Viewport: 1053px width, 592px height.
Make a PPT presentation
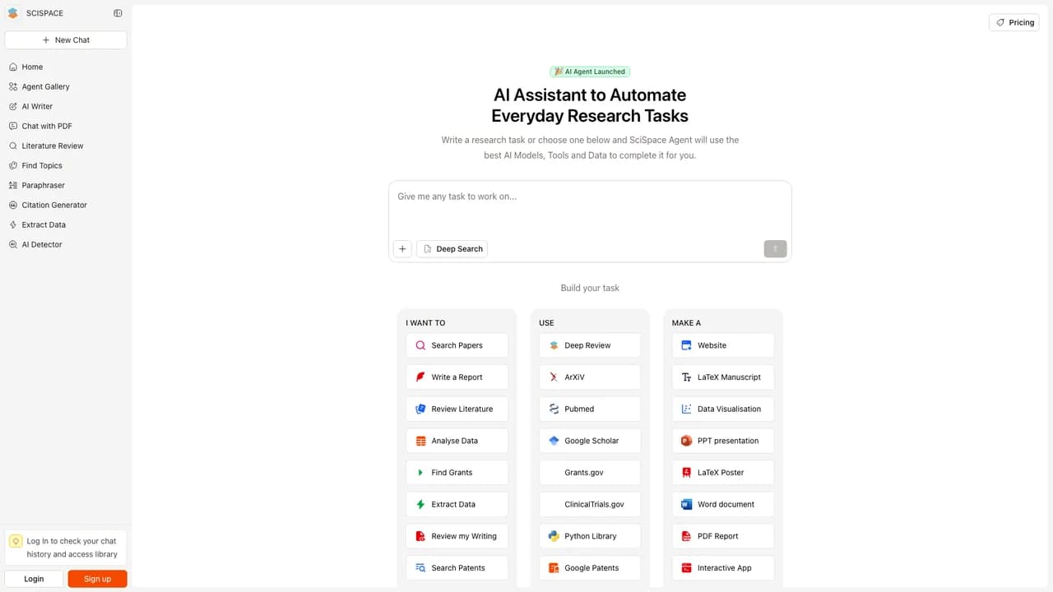pos(723,441)
